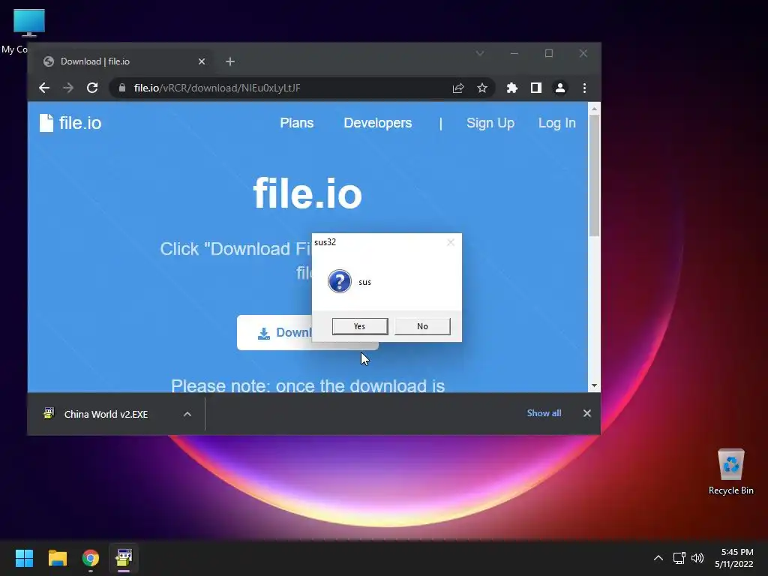Click the file.io logo in the header
The width and height of the screenshot is (768, 576).
click(70, 123)
